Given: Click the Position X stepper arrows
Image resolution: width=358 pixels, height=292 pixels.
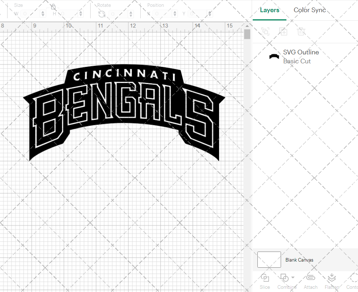Looking at the screenshot, I should pos(175,14).
